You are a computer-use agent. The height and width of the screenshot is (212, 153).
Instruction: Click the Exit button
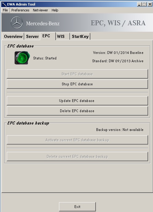click(x=77, y=206)
